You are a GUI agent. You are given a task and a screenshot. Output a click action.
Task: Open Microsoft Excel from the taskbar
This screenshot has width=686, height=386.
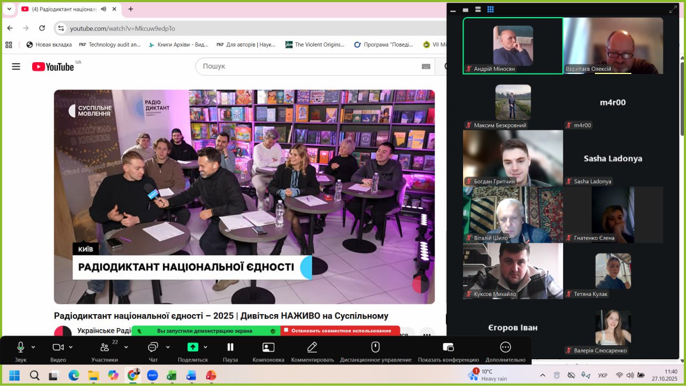[171, 375]
